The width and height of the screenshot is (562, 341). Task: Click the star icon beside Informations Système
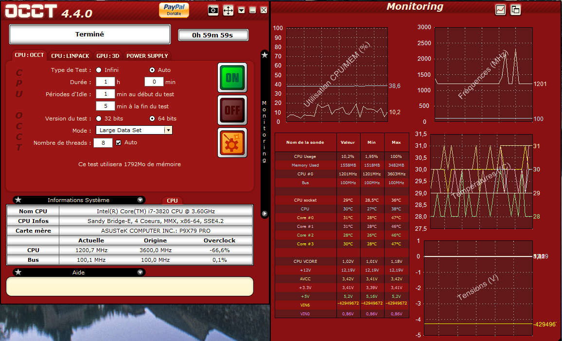pos(18,200)
